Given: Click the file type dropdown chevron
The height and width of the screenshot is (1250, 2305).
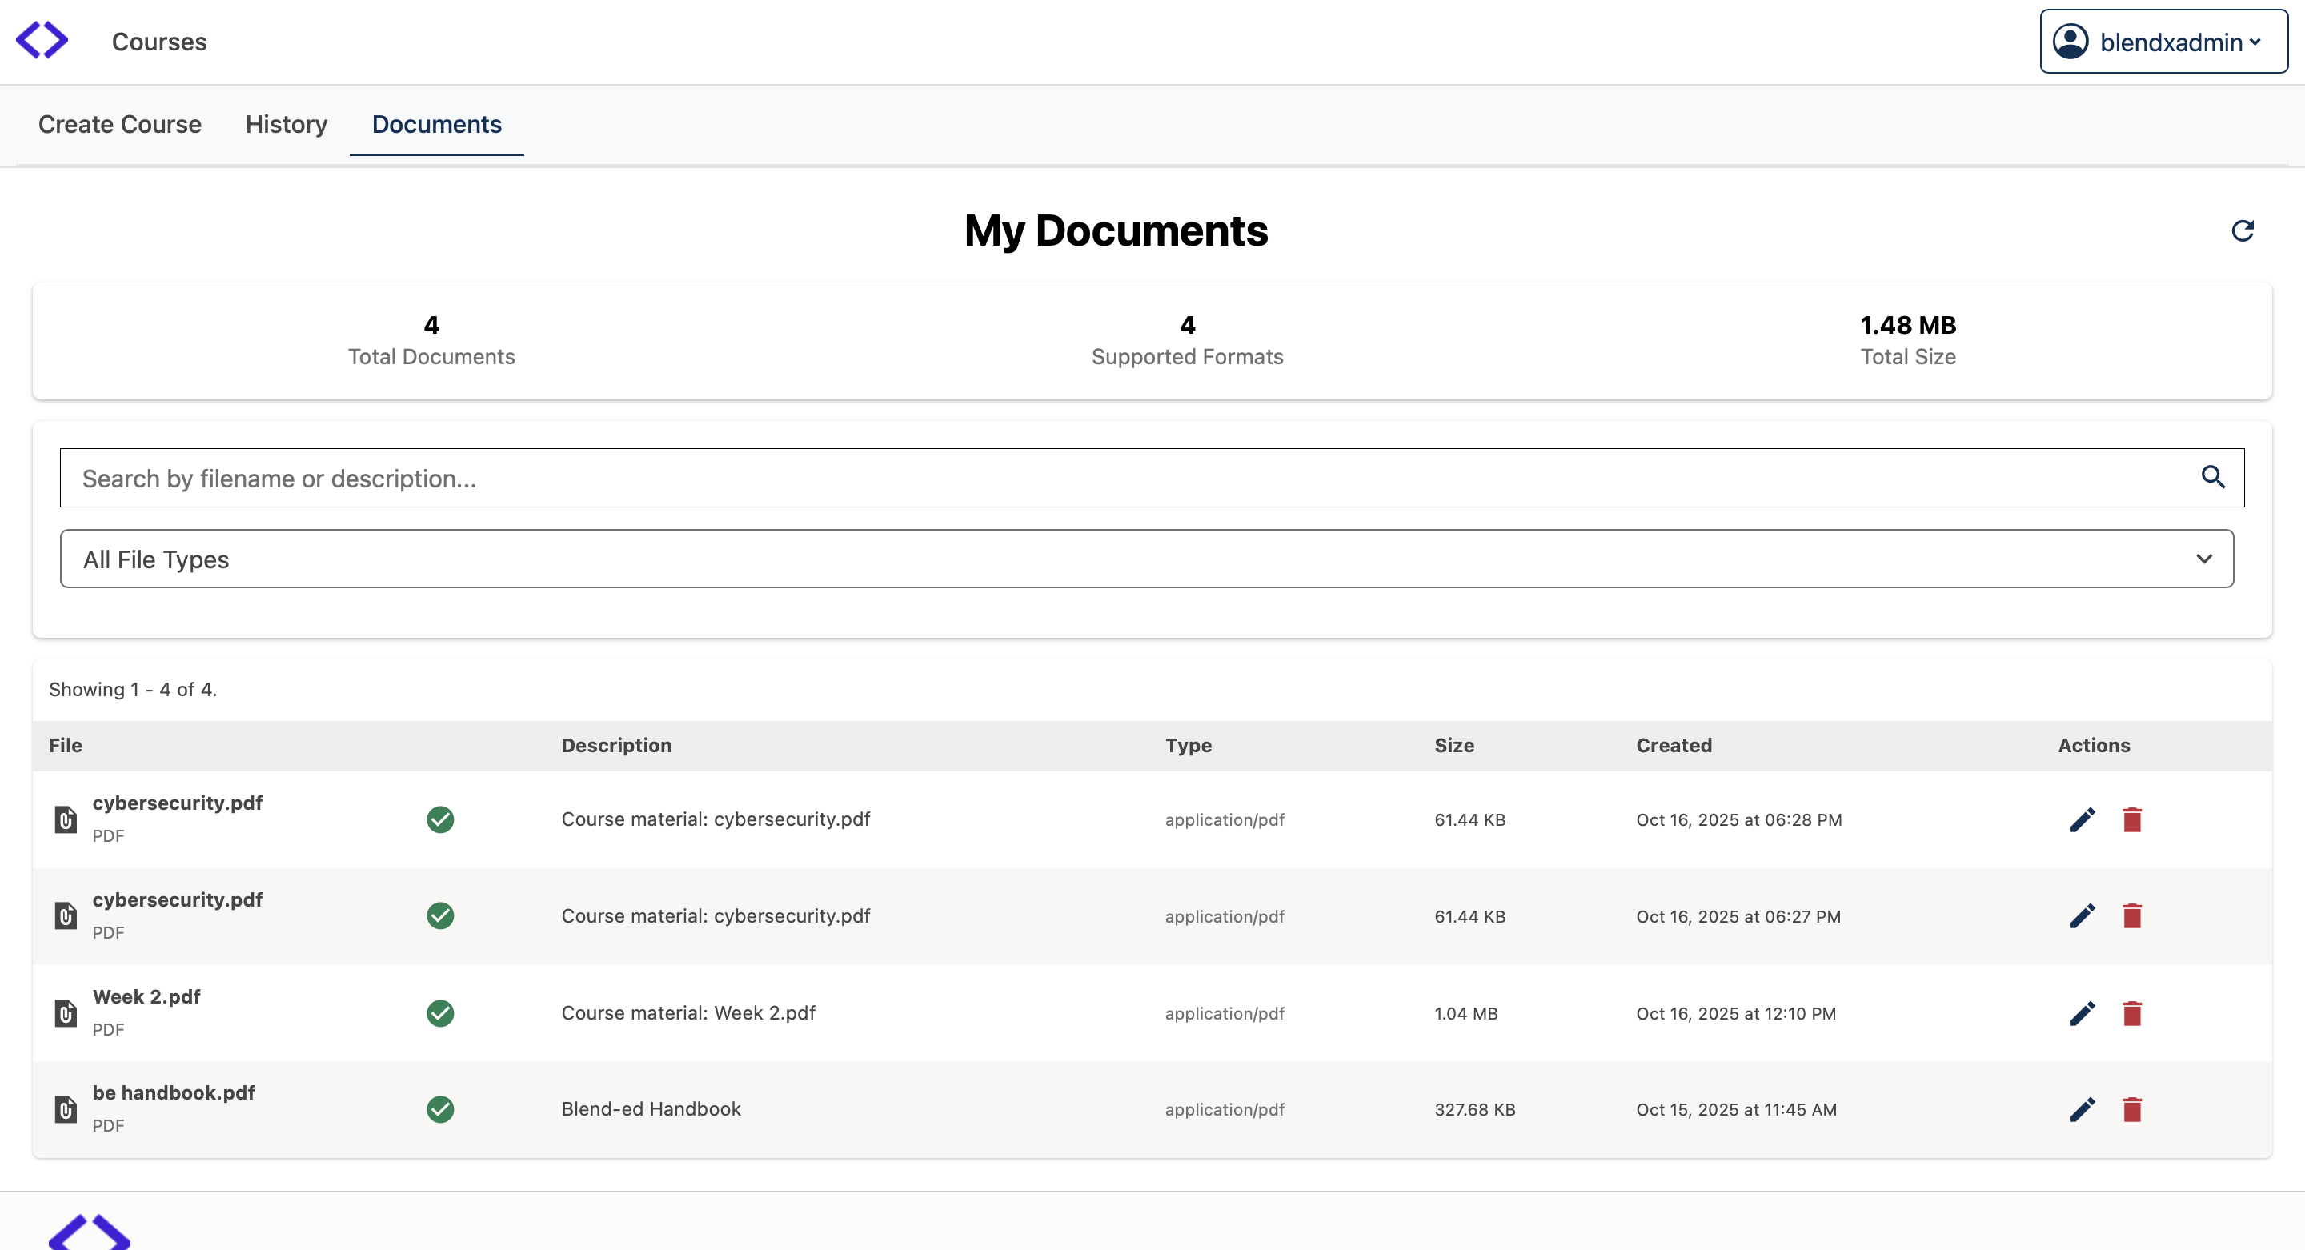Looking at the screenshot, I should coord(2203,559).
